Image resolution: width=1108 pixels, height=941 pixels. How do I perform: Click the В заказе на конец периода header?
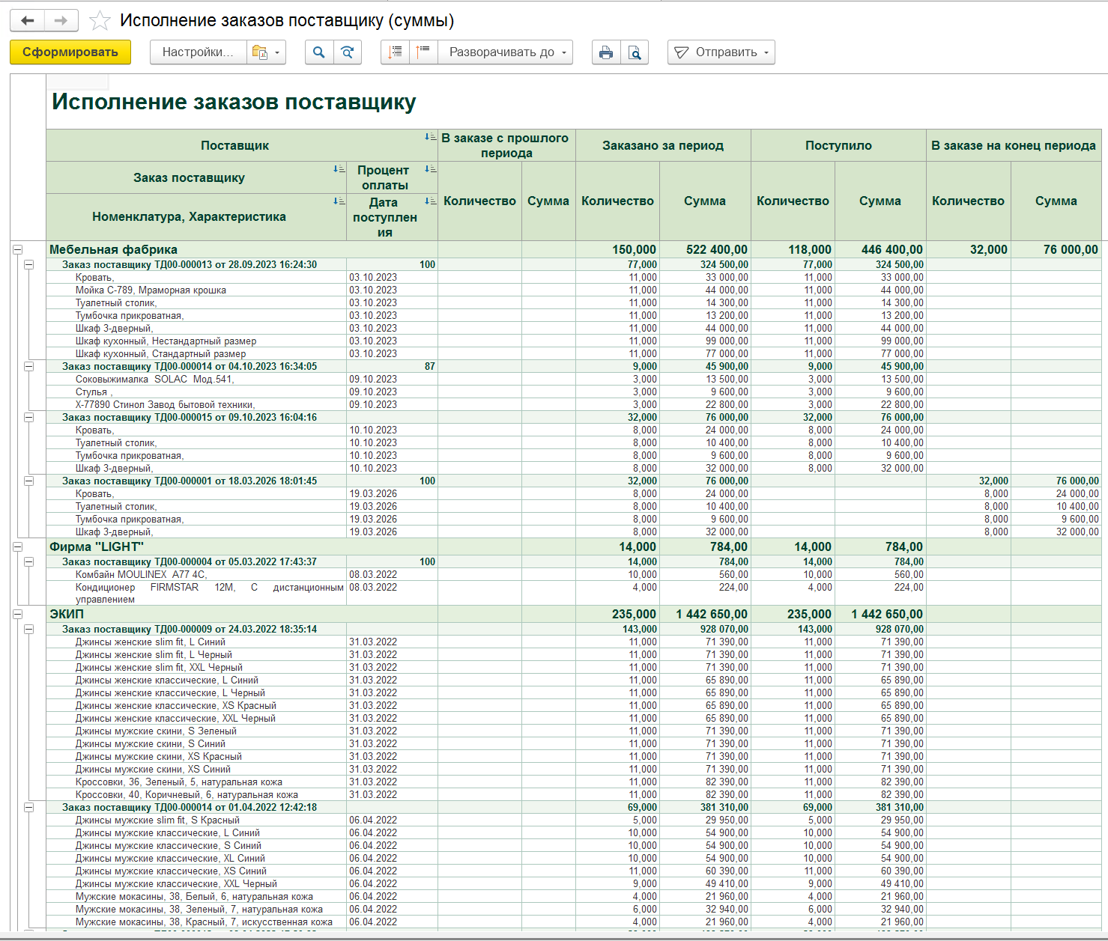(x=1014, y=145)
